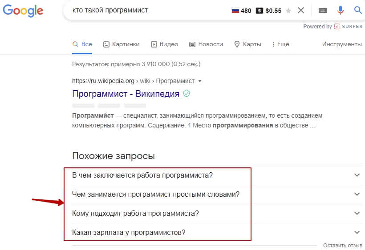Select the Все tab
The width and height of the screenshot is (365, 250).
tap(82, 44)
